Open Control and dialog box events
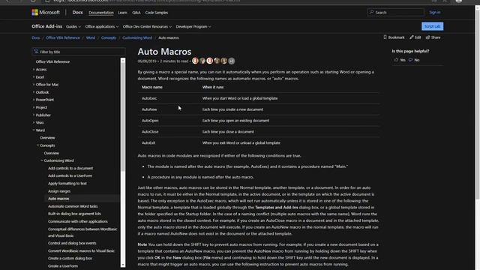 pyautogui.click(x=72, y=243)
